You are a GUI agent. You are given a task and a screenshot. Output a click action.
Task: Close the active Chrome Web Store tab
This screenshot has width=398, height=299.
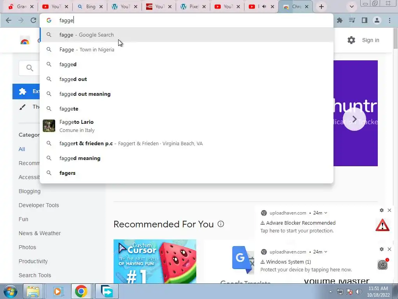[307, 7]
